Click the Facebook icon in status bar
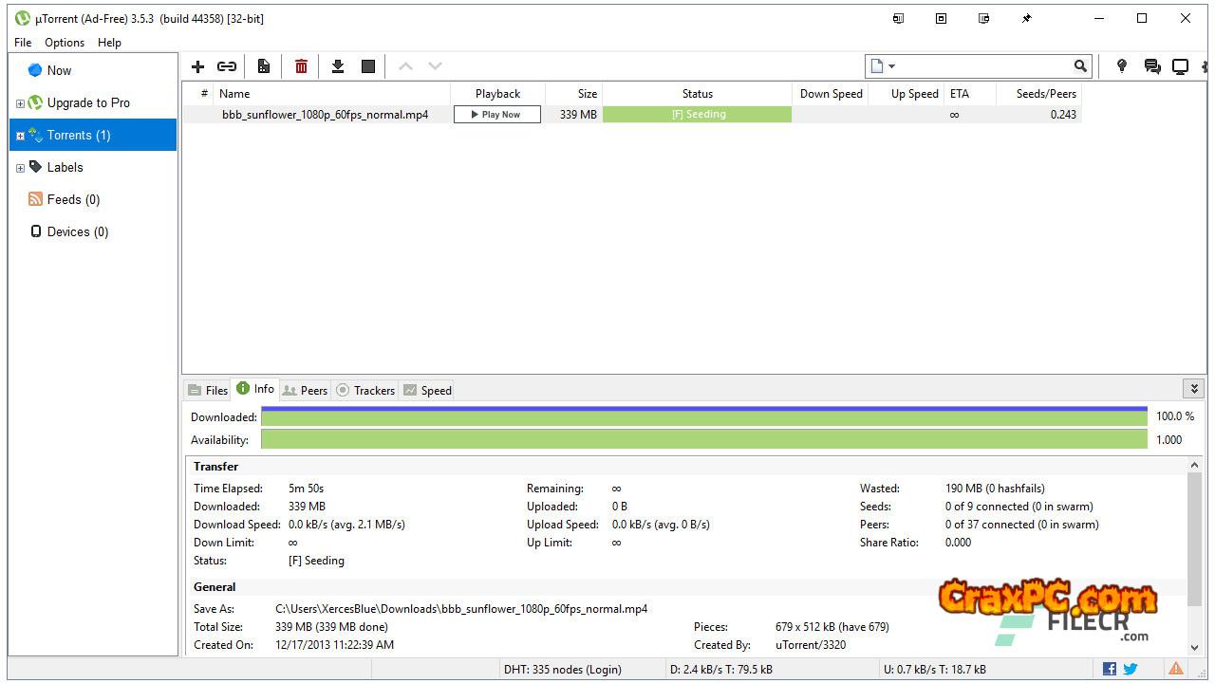This screenshot has height=683, width=1215. click(x=1110, y=669)
